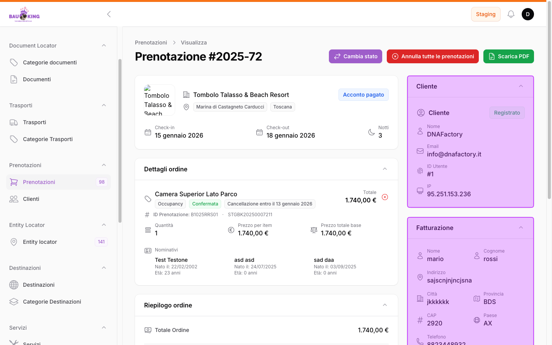Collapse the Cliente panel
The image size is (552, 345).
[521, 86]
